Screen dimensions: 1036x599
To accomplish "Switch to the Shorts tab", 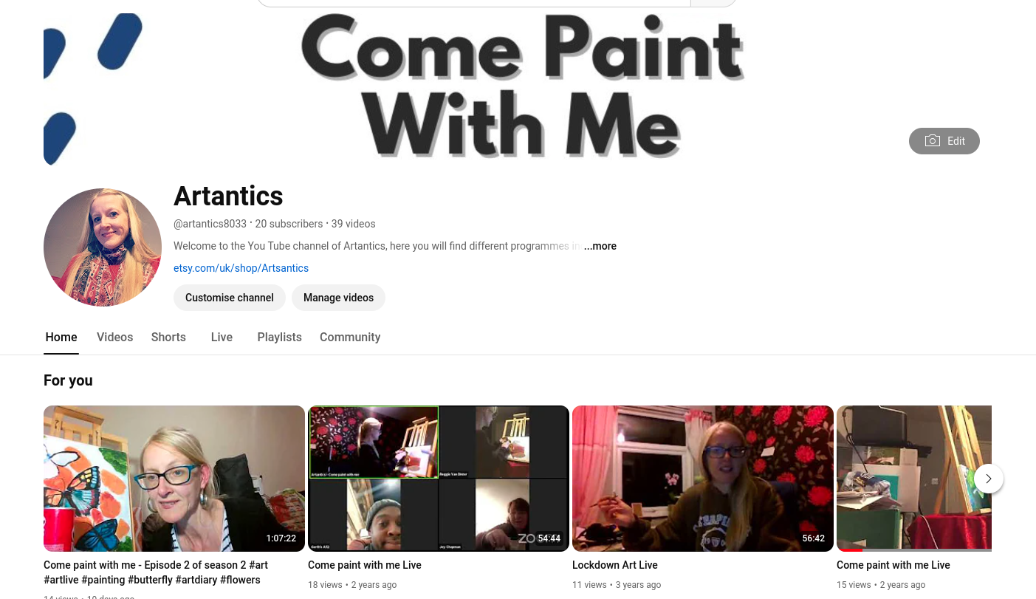I will [168, 337].
